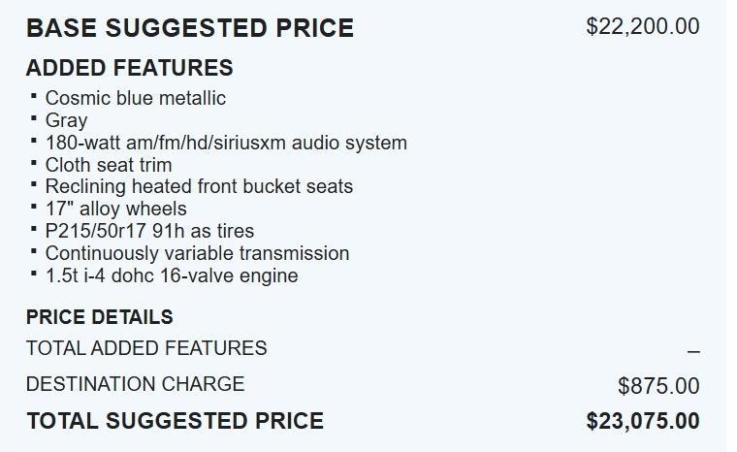Select the P215/50r17 91h as tires line
This screenshot has height=452, width=737.
[x=149, y=231]
